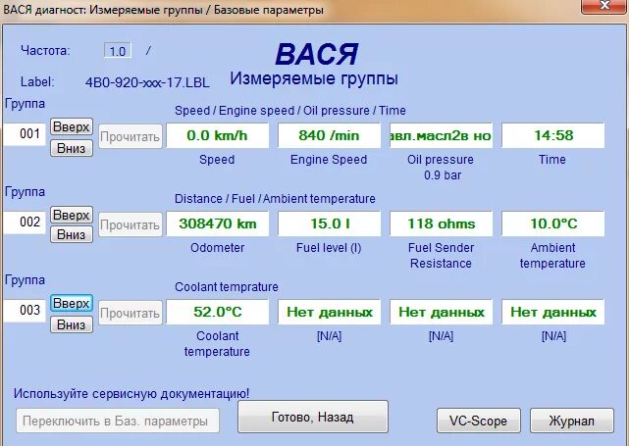Open the Журнал log button
This screenshot has width=629, height=446.
[572, 421]
